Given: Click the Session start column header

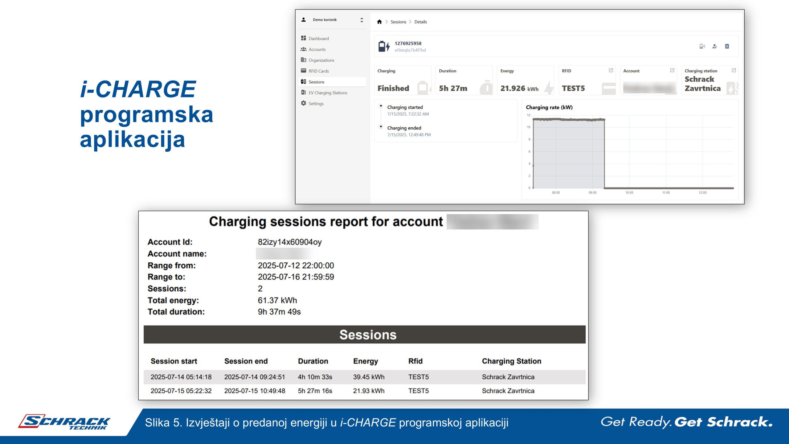Looking at the screenshot, I should point(174,361).
